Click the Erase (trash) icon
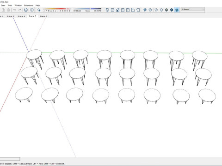The image size is (222, 166). (9, 10)
